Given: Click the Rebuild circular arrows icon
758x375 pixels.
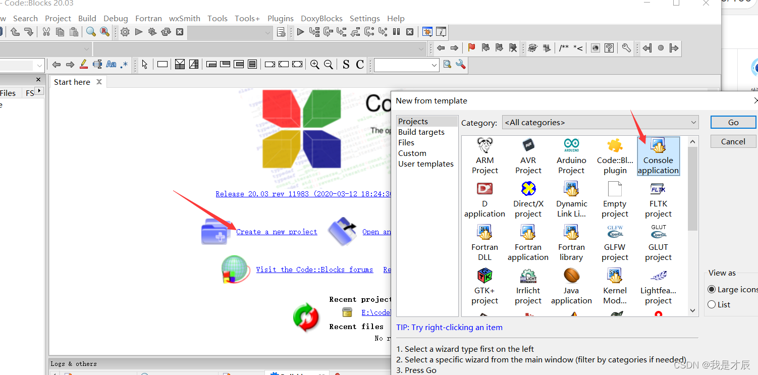Looking at the screenshot, I should click(166, 32).
